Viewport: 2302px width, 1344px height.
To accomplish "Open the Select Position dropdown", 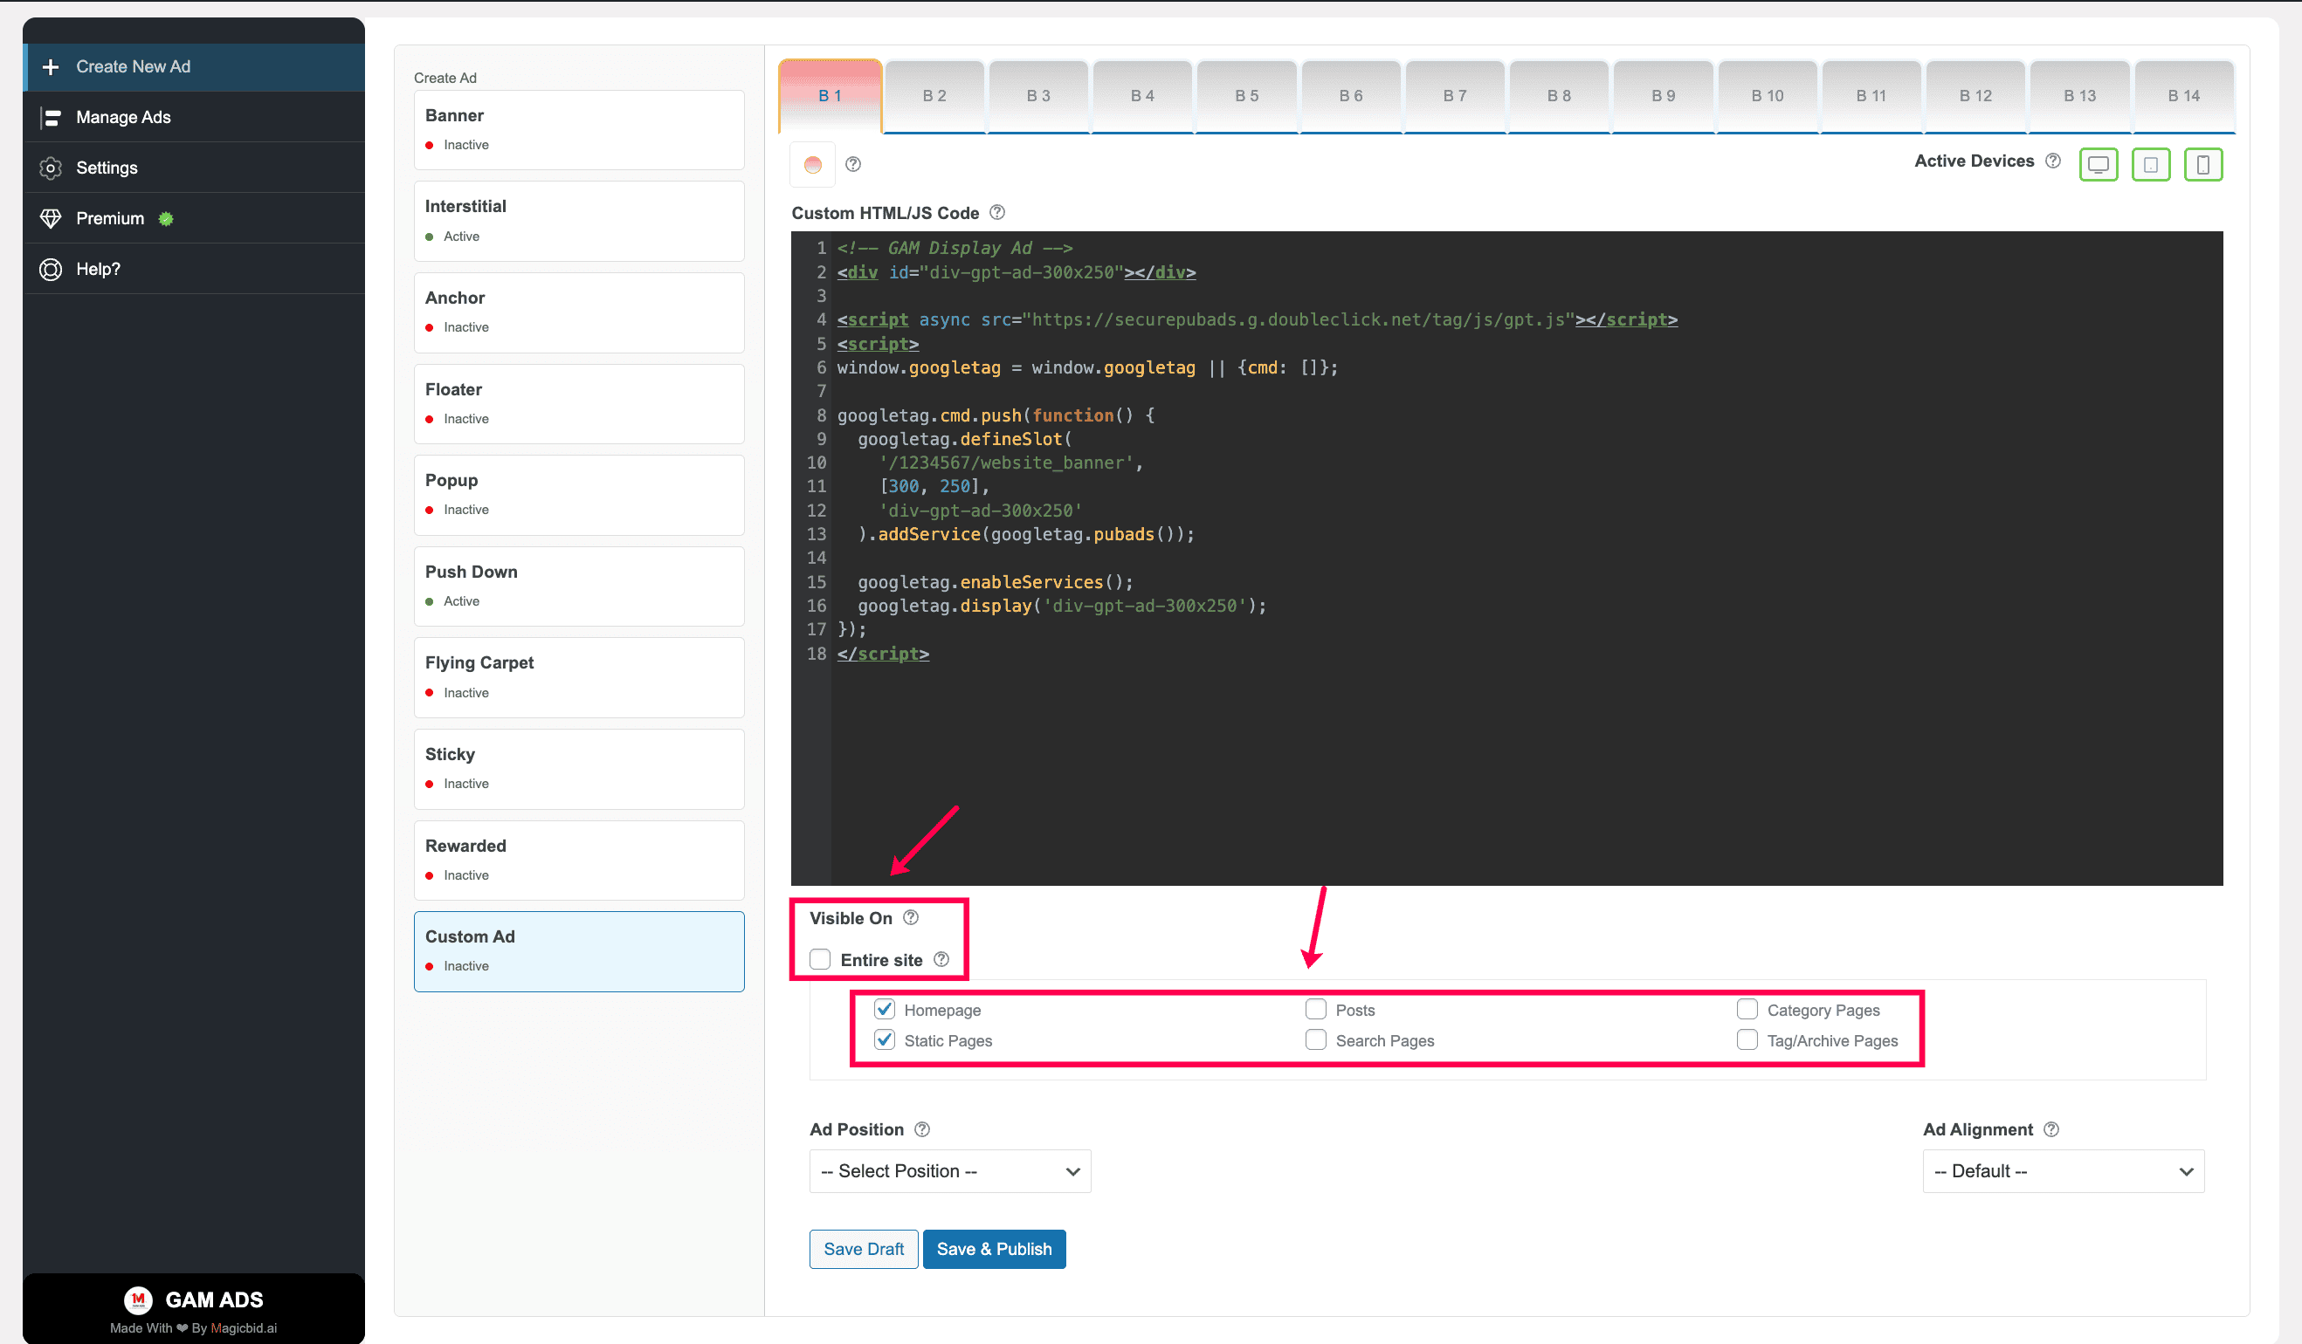I will [950, 1171].
